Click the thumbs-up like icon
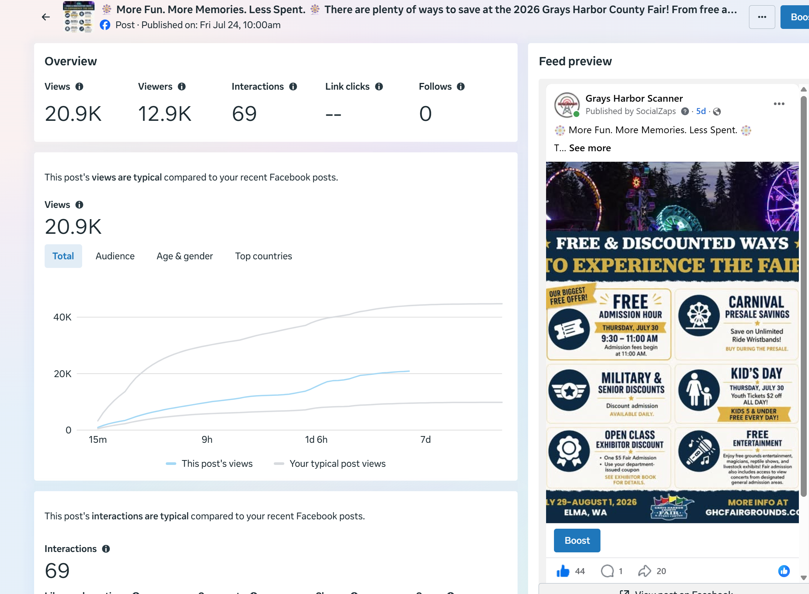 563,571
